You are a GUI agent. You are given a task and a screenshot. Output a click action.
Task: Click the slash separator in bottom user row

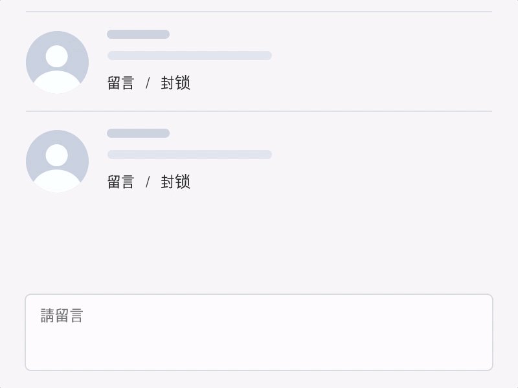148,182
